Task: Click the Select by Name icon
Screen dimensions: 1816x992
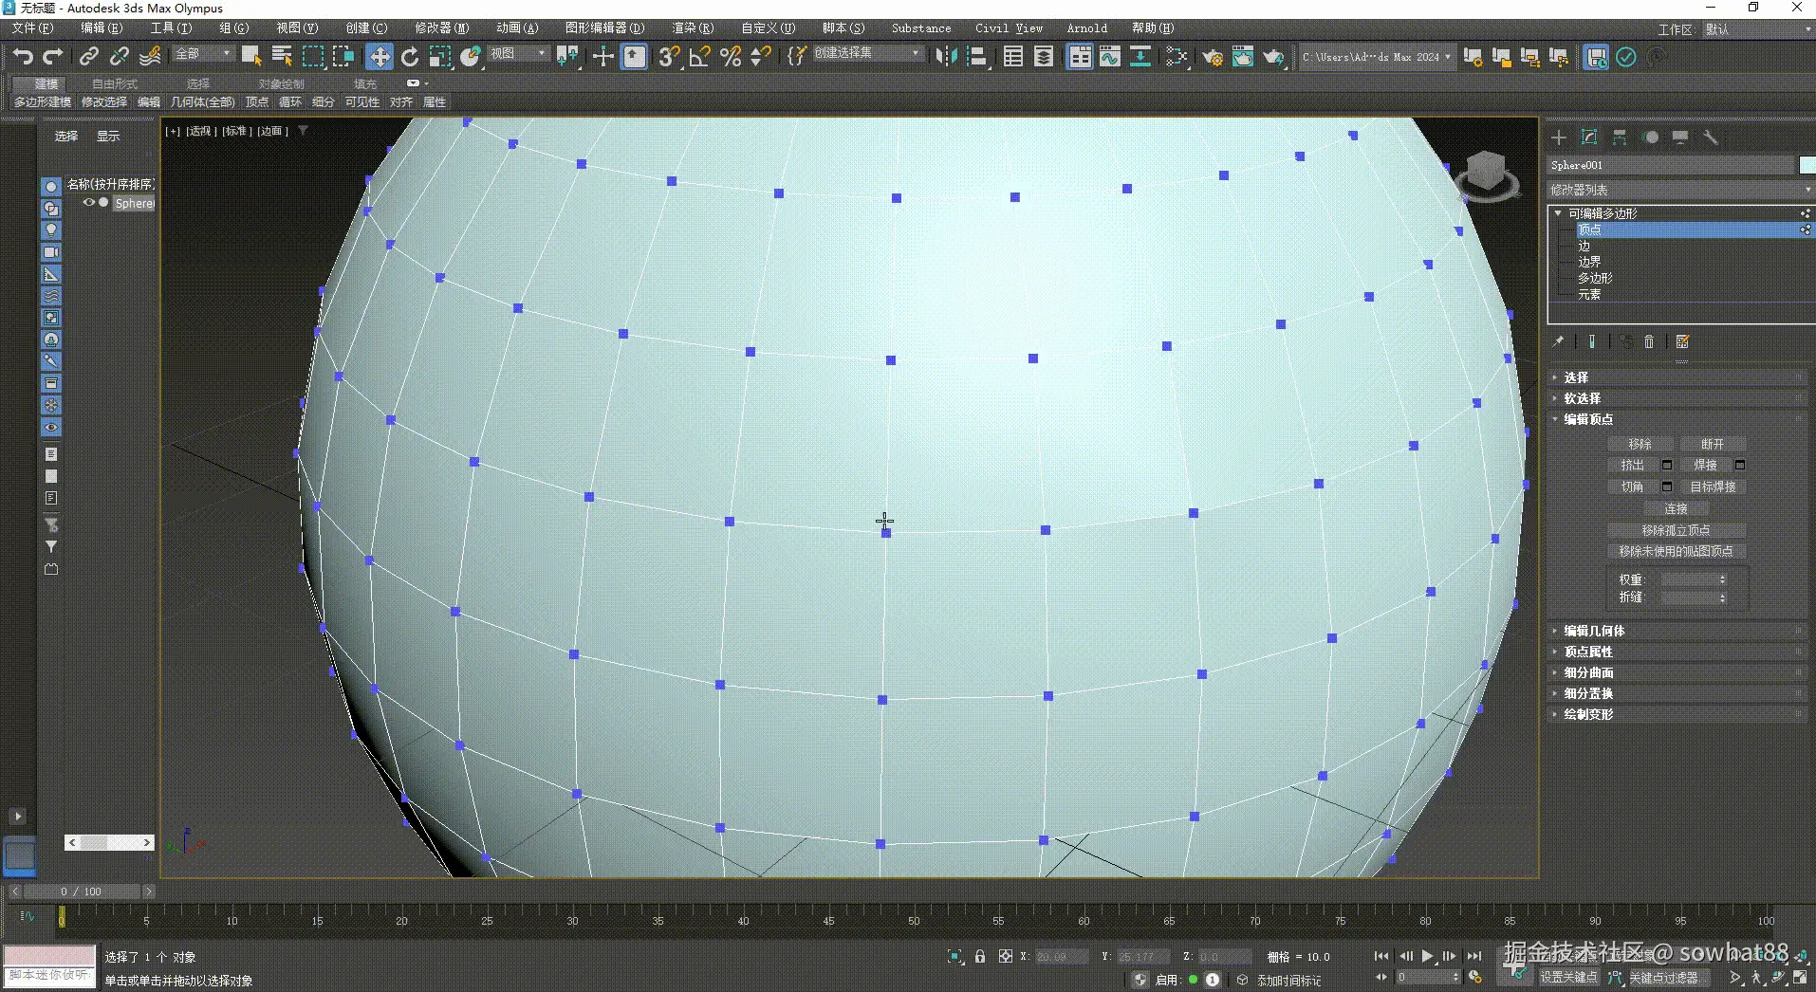Action: pos(281,57)
